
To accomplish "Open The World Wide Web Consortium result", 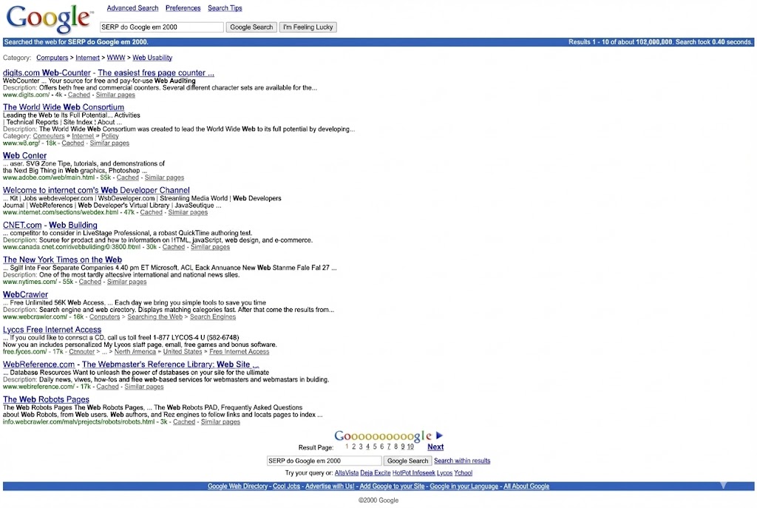I will point(64,106).
